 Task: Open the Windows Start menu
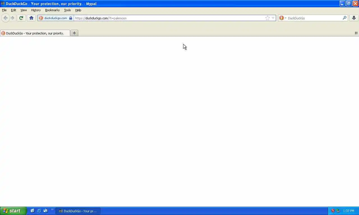click(x=13, y=211)
